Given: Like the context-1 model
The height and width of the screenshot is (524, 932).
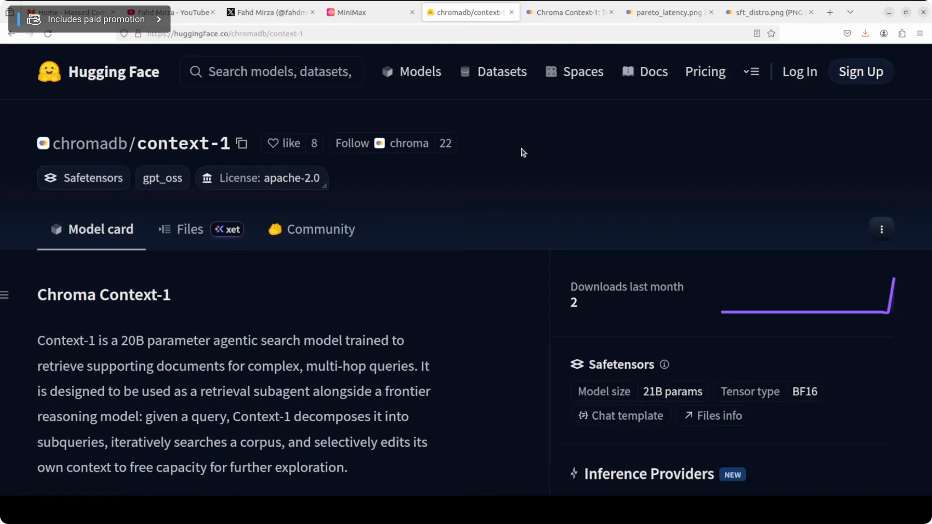Looking at the screenshot, I should (284, 143).
